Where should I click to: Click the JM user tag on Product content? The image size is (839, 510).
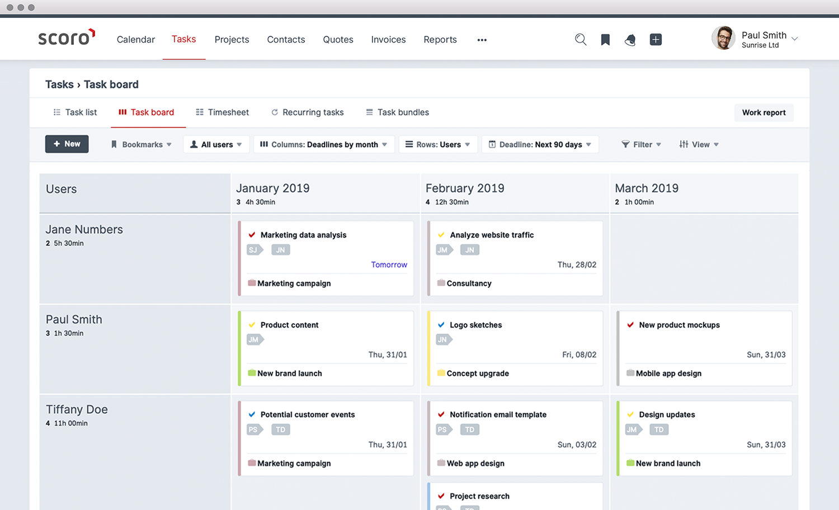pos(254,339)
